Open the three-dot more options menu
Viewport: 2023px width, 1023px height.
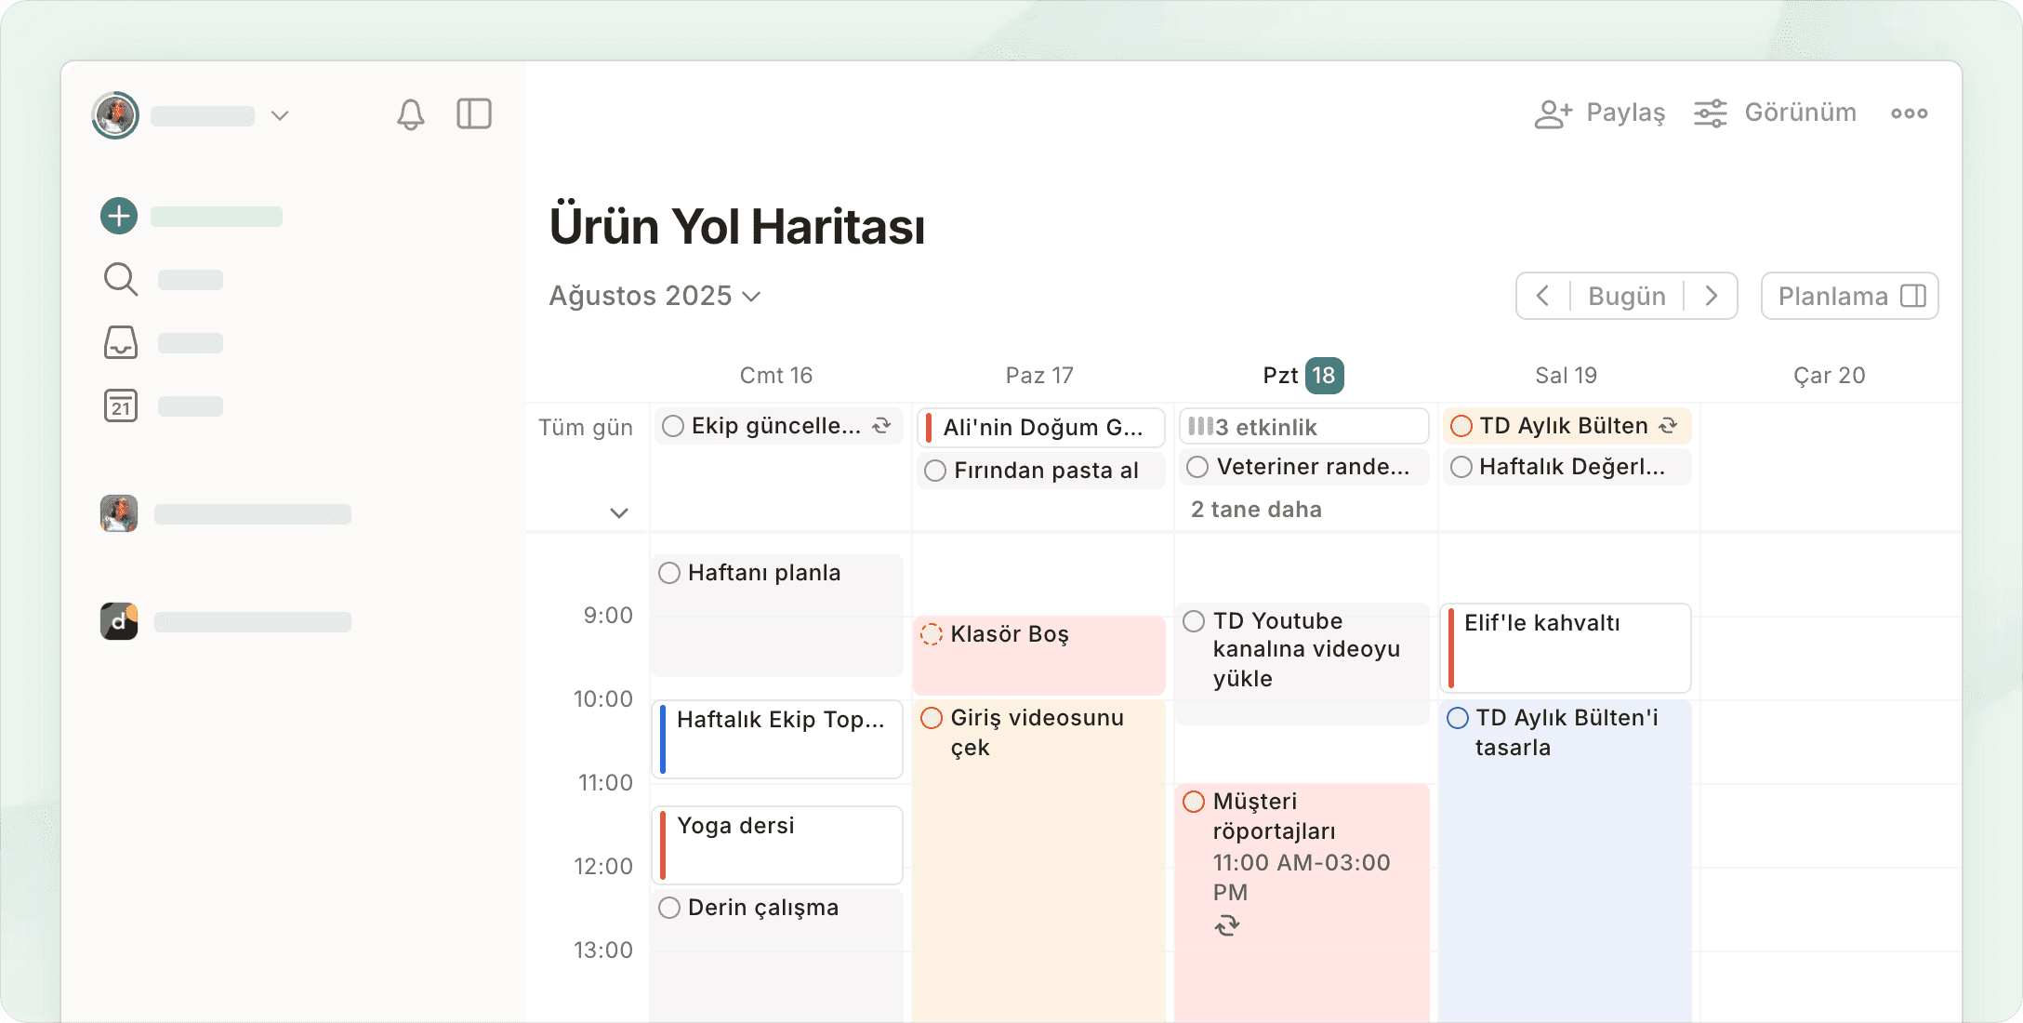click(x=1909, y=113)
